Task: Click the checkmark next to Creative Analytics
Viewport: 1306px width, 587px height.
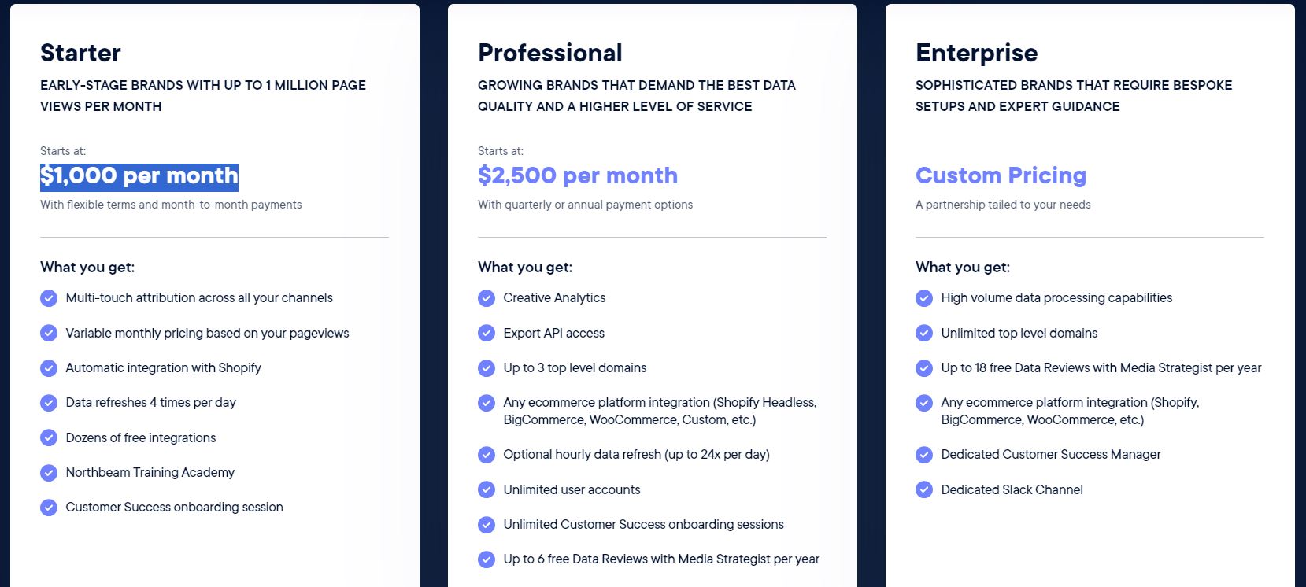Action: coord(487,298)
